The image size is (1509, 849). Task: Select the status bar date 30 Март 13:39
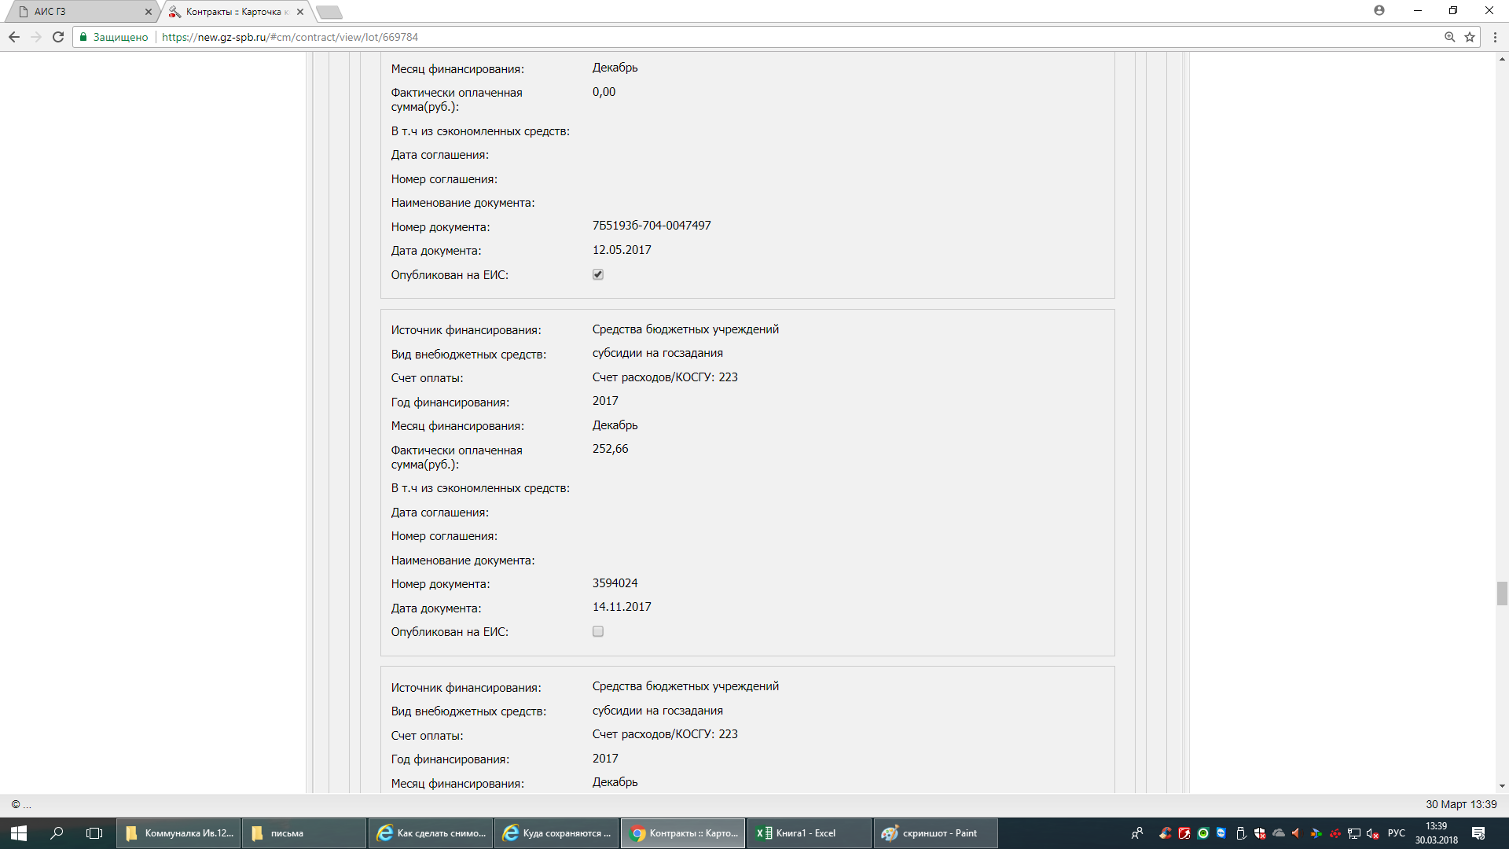(1461, 804)
